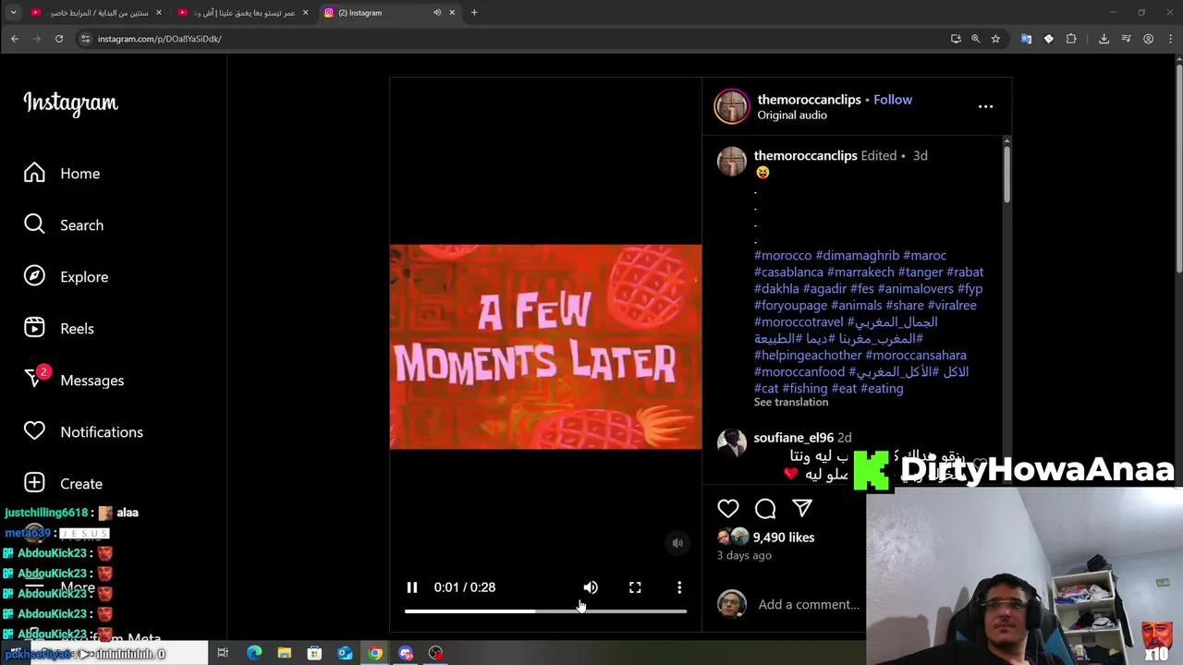Open Chrome three-dot menu
The image size is (1183, 665).
(x=1171, y=39)
